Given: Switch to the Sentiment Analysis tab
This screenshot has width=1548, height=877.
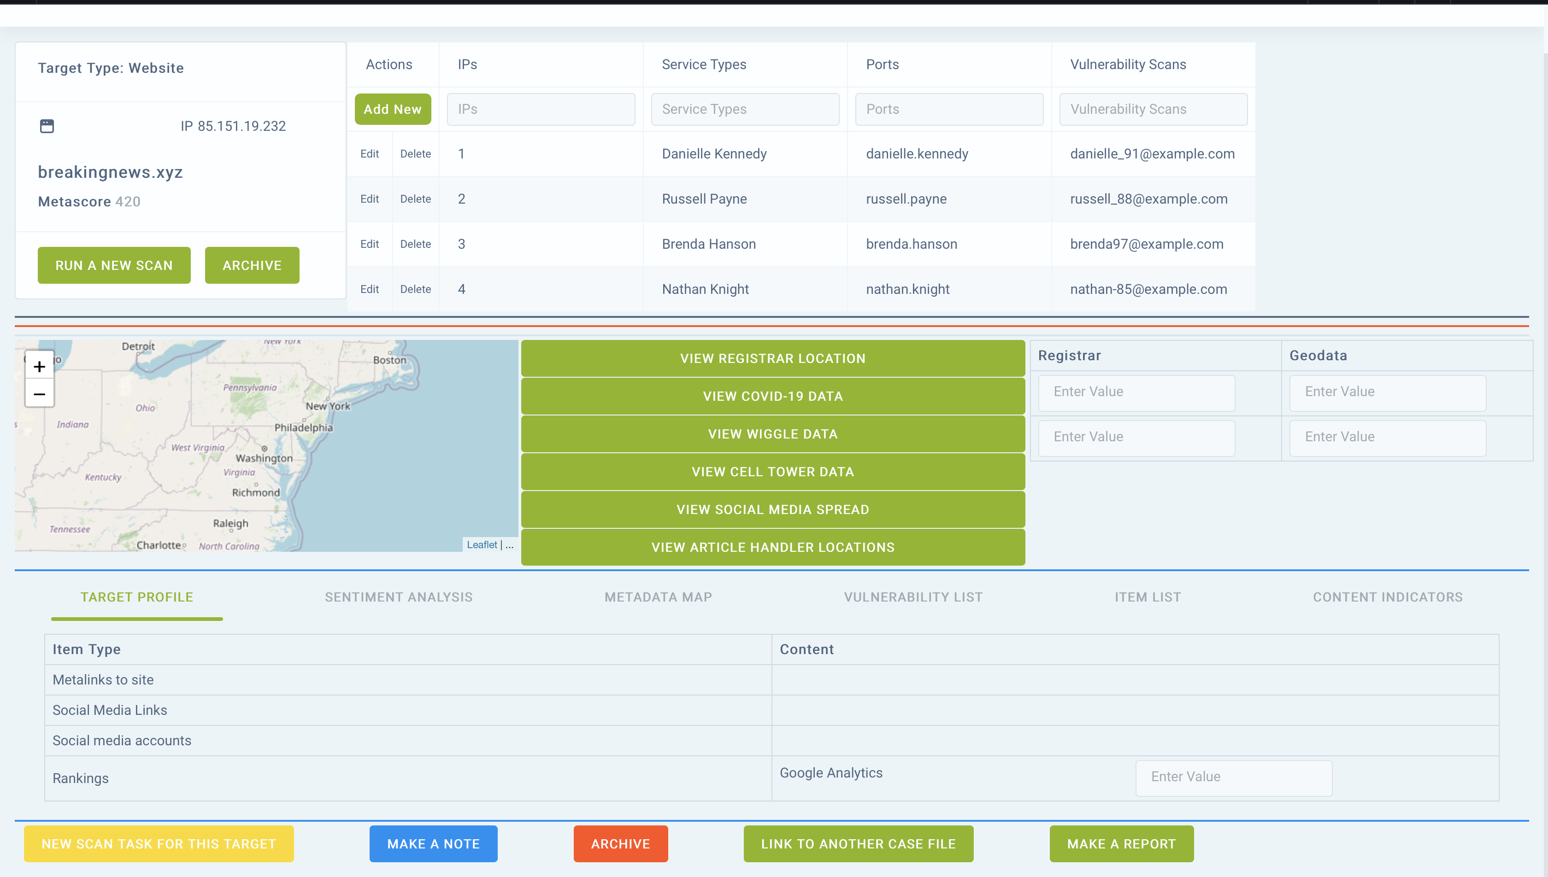Looking at the screenshot, I should pos(398,597).
